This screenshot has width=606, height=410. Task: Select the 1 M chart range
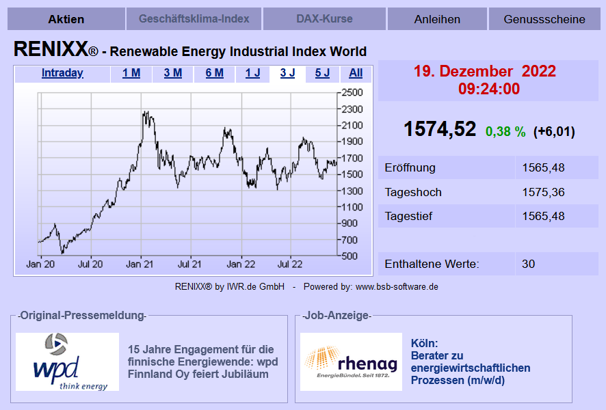(x=131, y=73)
